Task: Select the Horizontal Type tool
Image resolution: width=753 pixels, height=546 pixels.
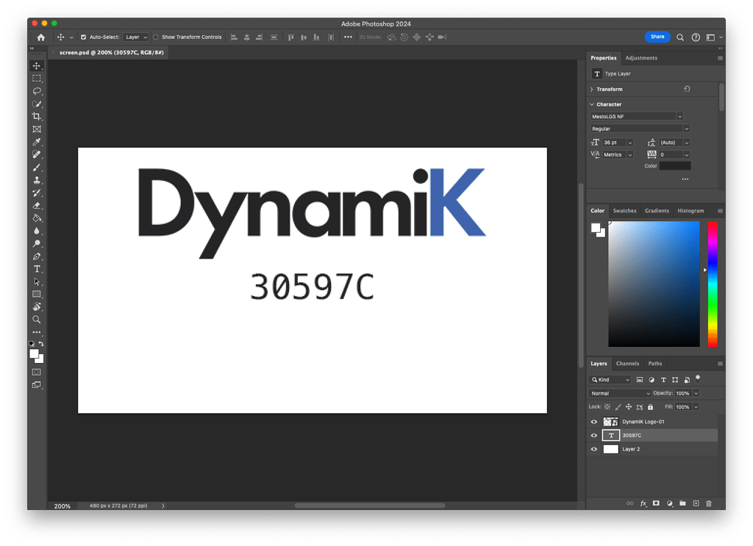Action: coord(37,269)
